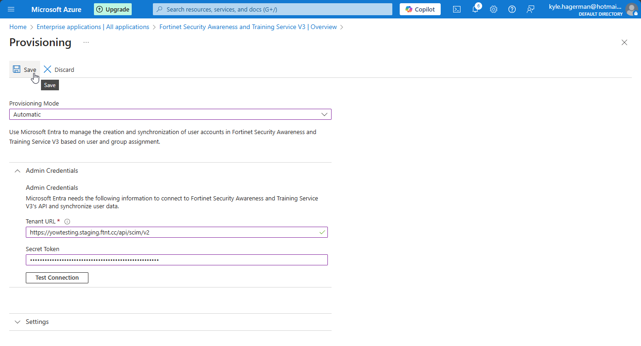The width and height of the screenshot is (641, 346).
Task: Click into the Tenant URL field
Action: (x=177, y=232)
